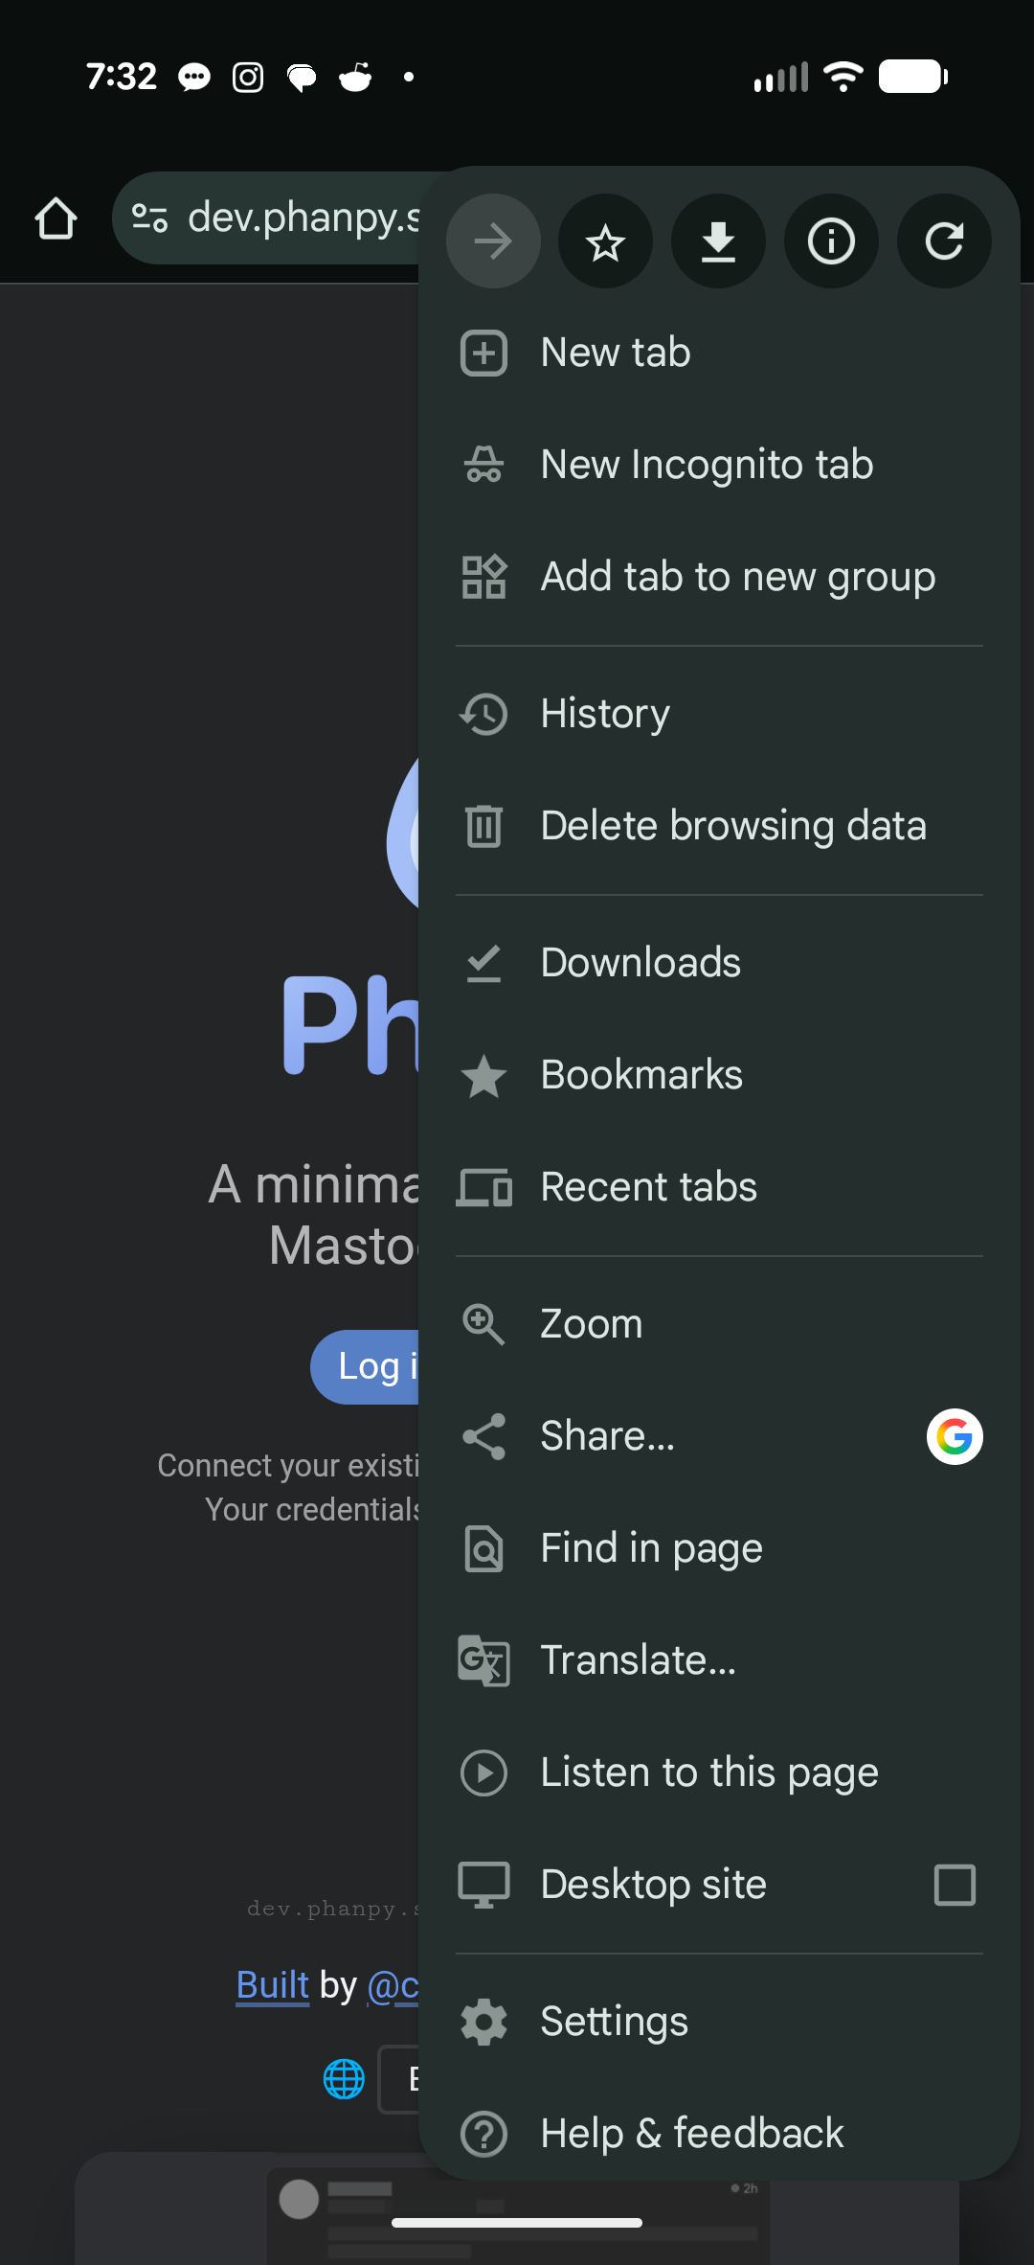Go to Chrome home page icon
Screen dimensions: 1034x2265
tap(56, 219)
